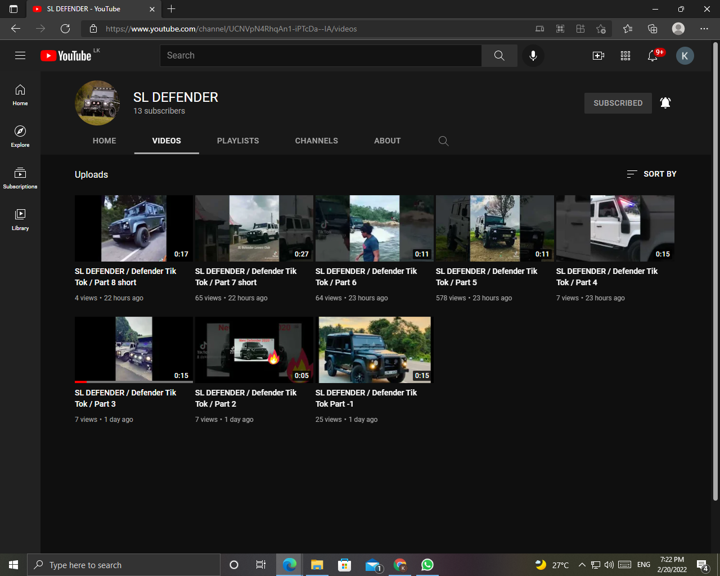The image size is (720, 576).
Task: Open the YouTube apps grid
Action: click(625, 56)
